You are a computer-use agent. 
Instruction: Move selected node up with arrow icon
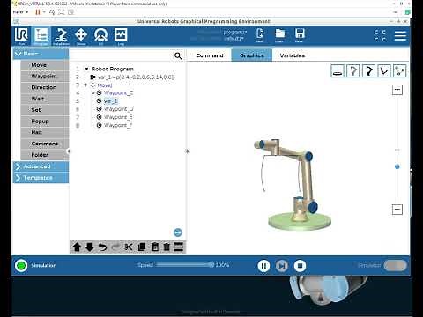[77, 247]
